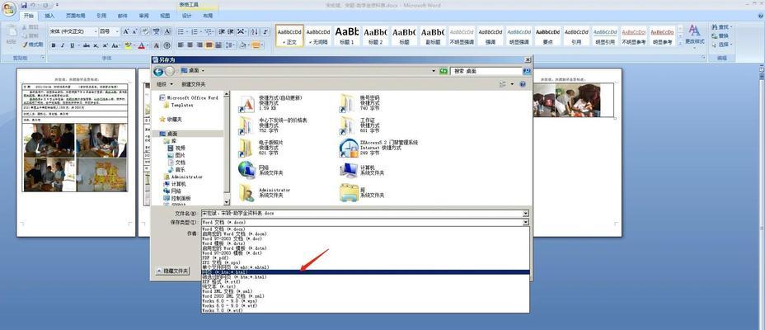Click the 新建文件夹 button
This screenshot has width=765, height=330.
(x=194, y=84)
